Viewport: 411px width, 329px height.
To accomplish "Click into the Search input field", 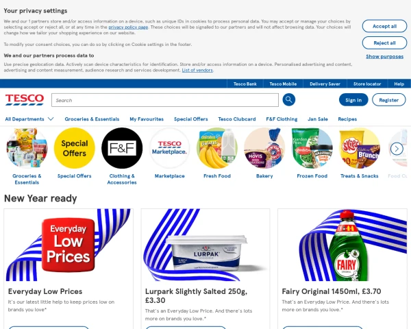I will [165, 100].
